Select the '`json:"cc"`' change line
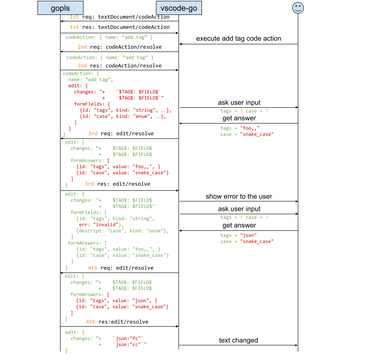 point(129,345)
